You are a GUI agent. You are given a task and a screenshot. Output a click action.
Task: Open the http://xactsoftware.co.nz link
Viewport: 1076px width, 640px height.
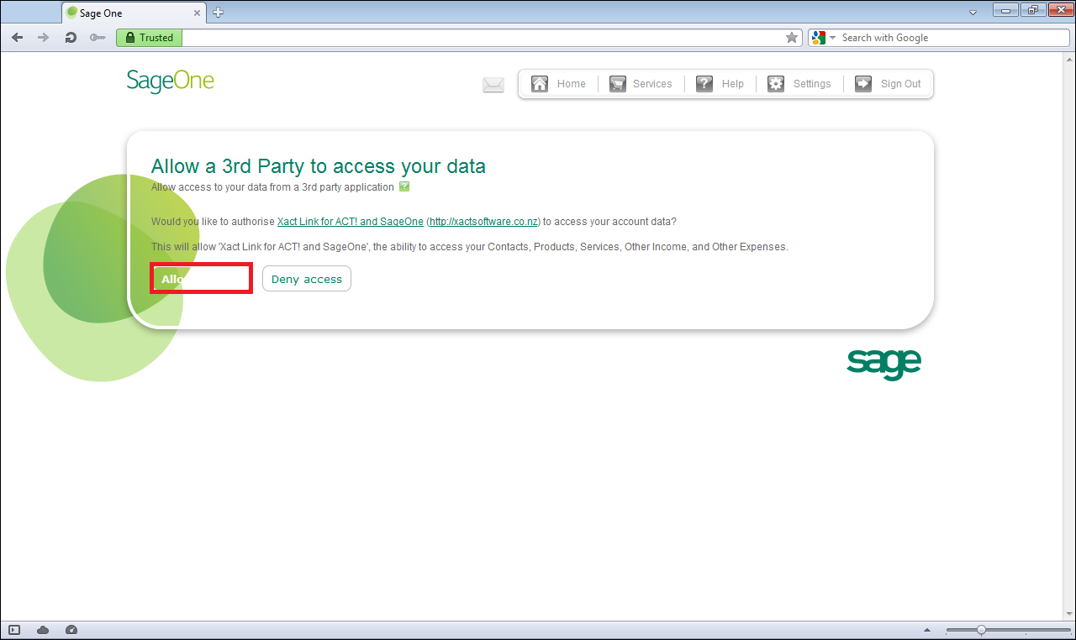click(483, 222)
